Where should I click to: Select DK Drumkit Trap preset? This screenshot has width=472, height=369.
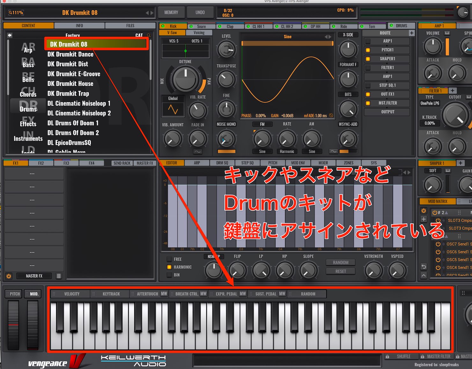click(x=68, y=94)
